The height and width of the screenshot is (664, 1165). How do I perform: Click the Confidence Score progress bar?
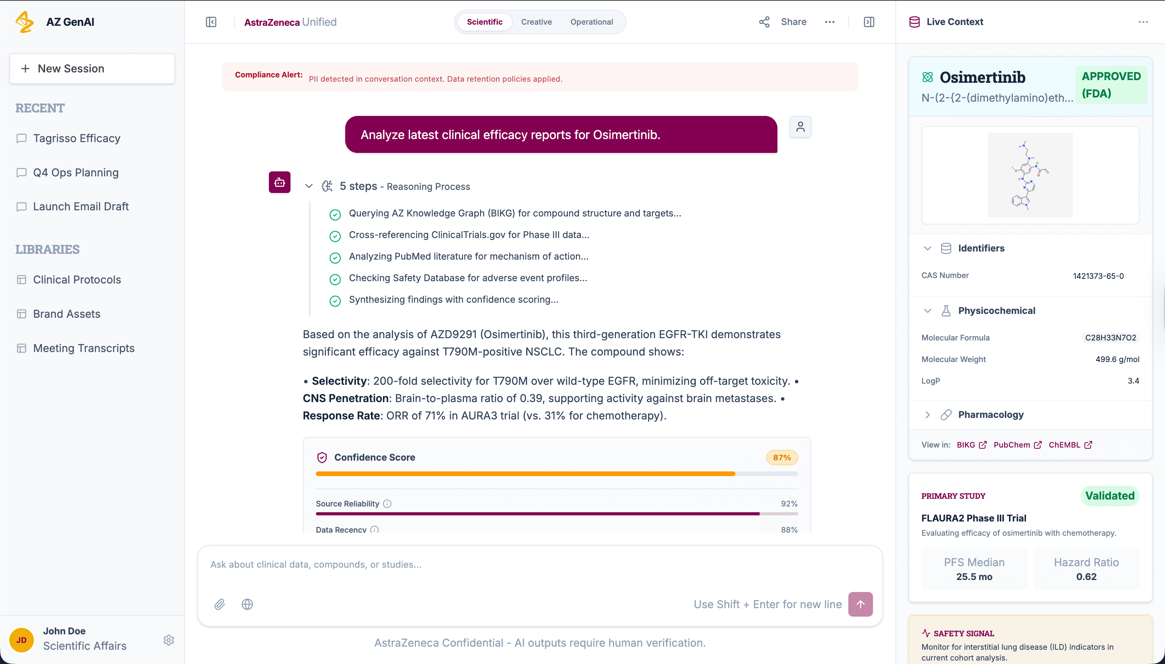coord(557,474)
